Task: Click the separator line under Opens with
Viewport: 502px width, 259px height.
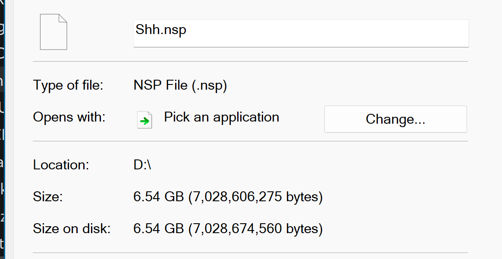Action: pyautogui.click(x=250, y=141)
